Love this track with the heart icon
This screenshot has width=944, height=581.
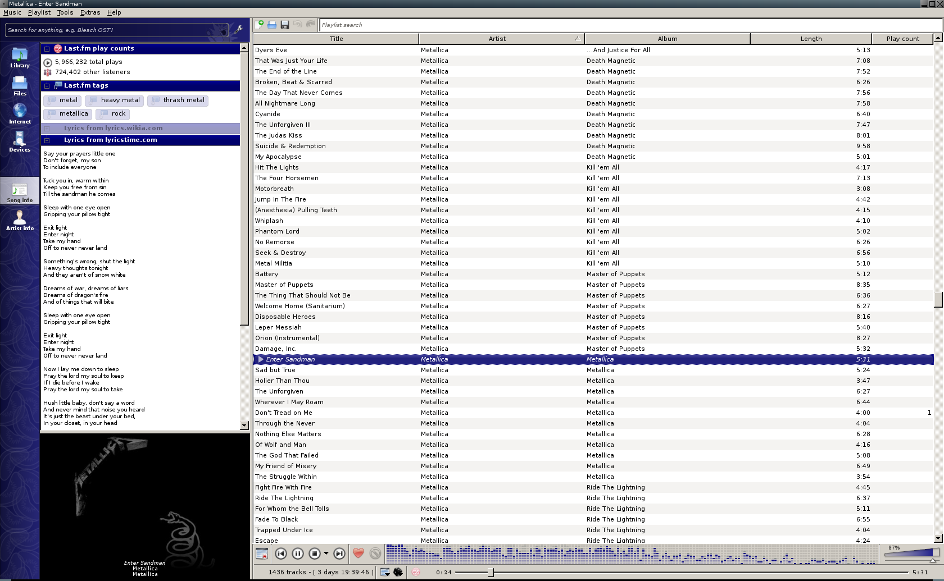pos(358,553)
